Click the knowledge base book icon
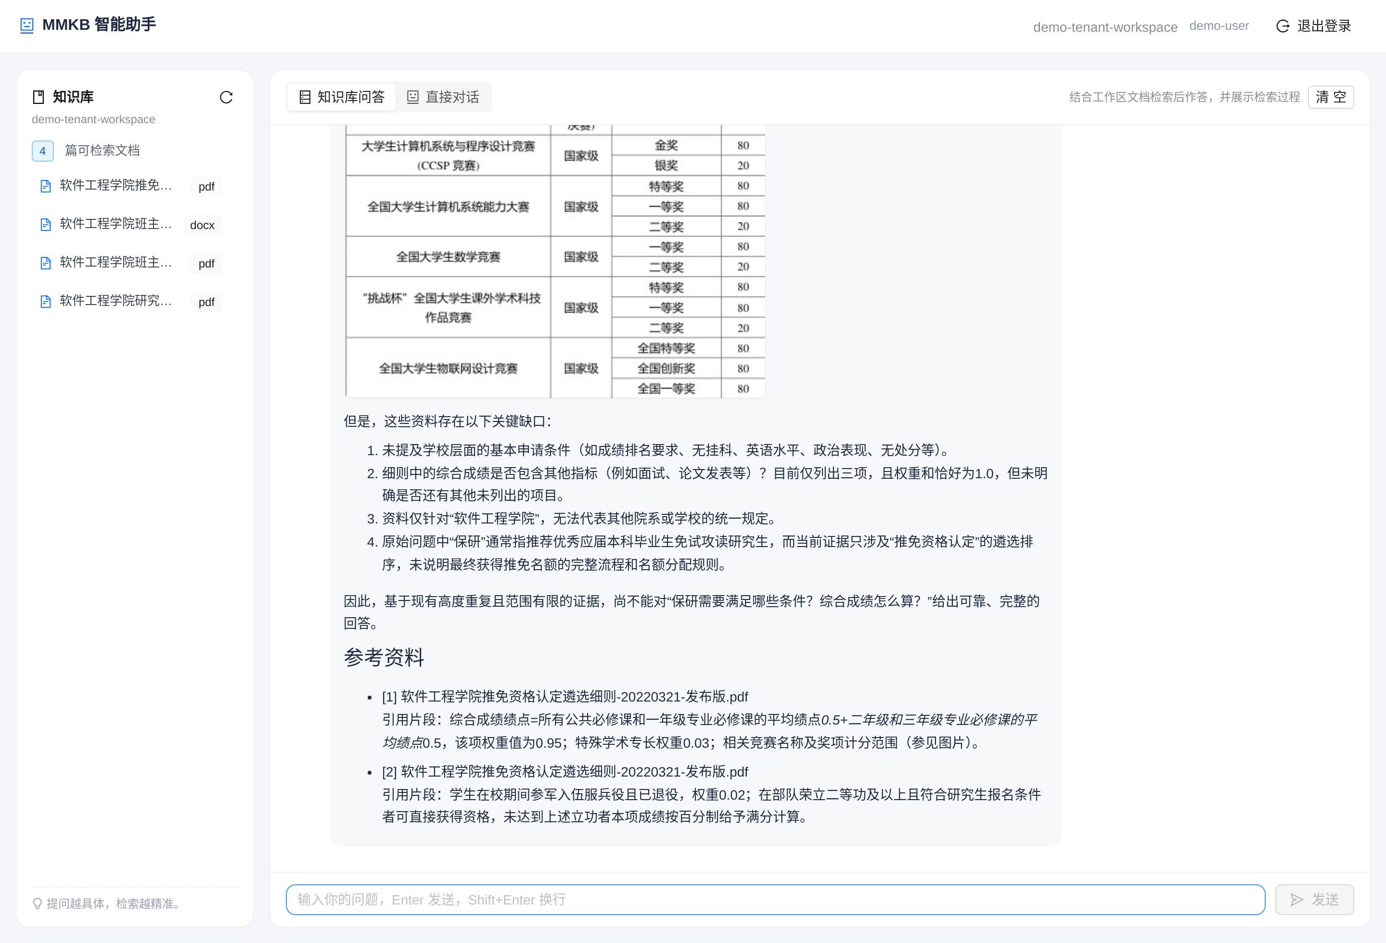The width and height of the screenshot is (1386, 943). click(x=39, y=97)
